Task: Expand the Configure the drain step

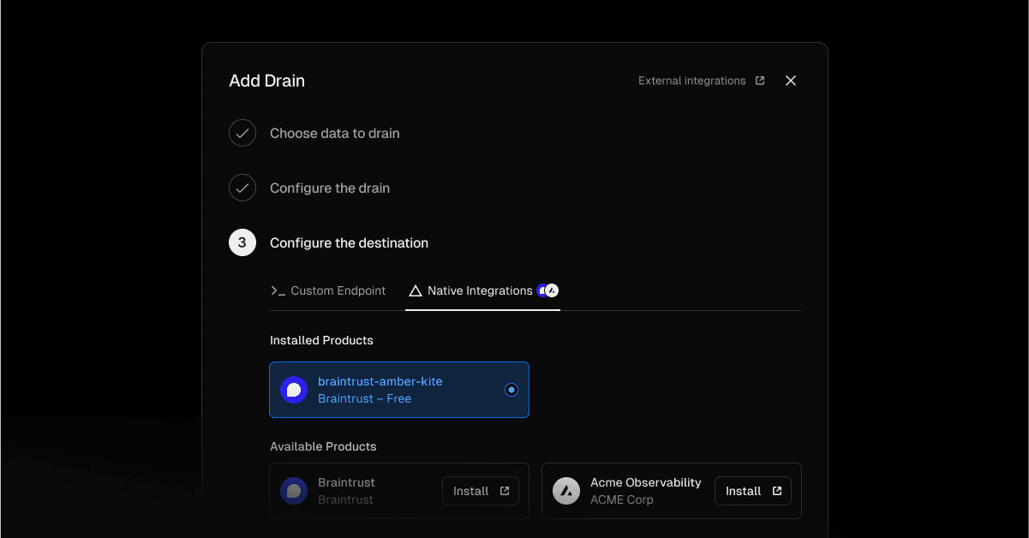Action: 330,188
